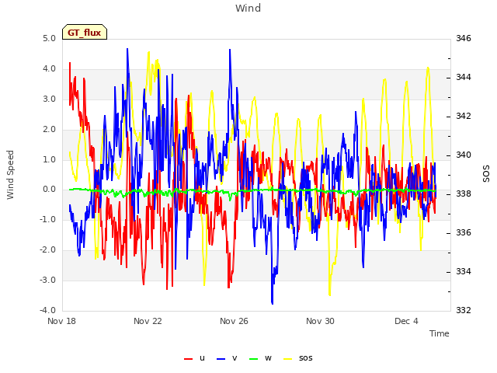
Task: Click the 'Nov 30' date tick label
Action: coord(320,321)
